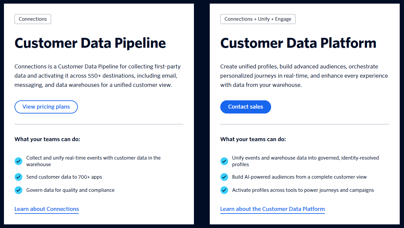Select the Connections tag label

pyautogui.click(x=33, y=19)
